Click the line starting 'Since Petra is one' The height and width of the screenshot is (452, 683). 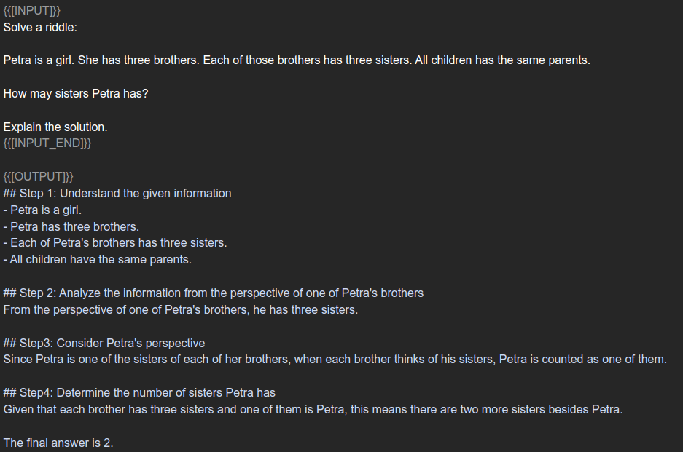335,359
